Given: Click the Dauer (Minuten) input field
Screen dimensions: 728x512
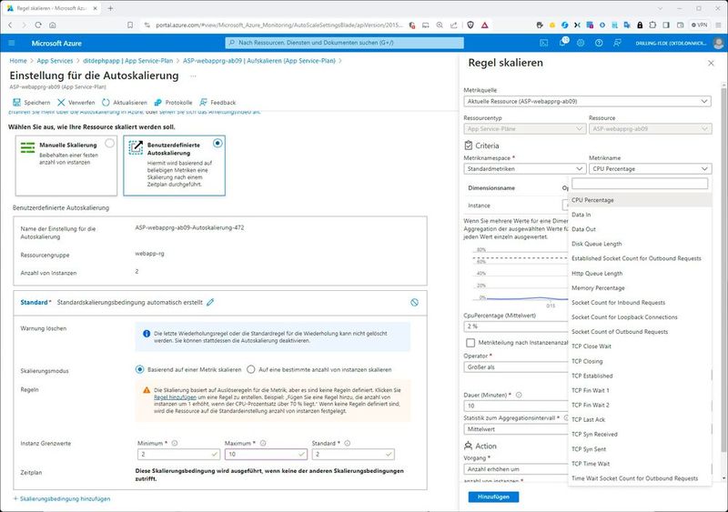Looking at the screenshot, I should (x=516, y=406).
